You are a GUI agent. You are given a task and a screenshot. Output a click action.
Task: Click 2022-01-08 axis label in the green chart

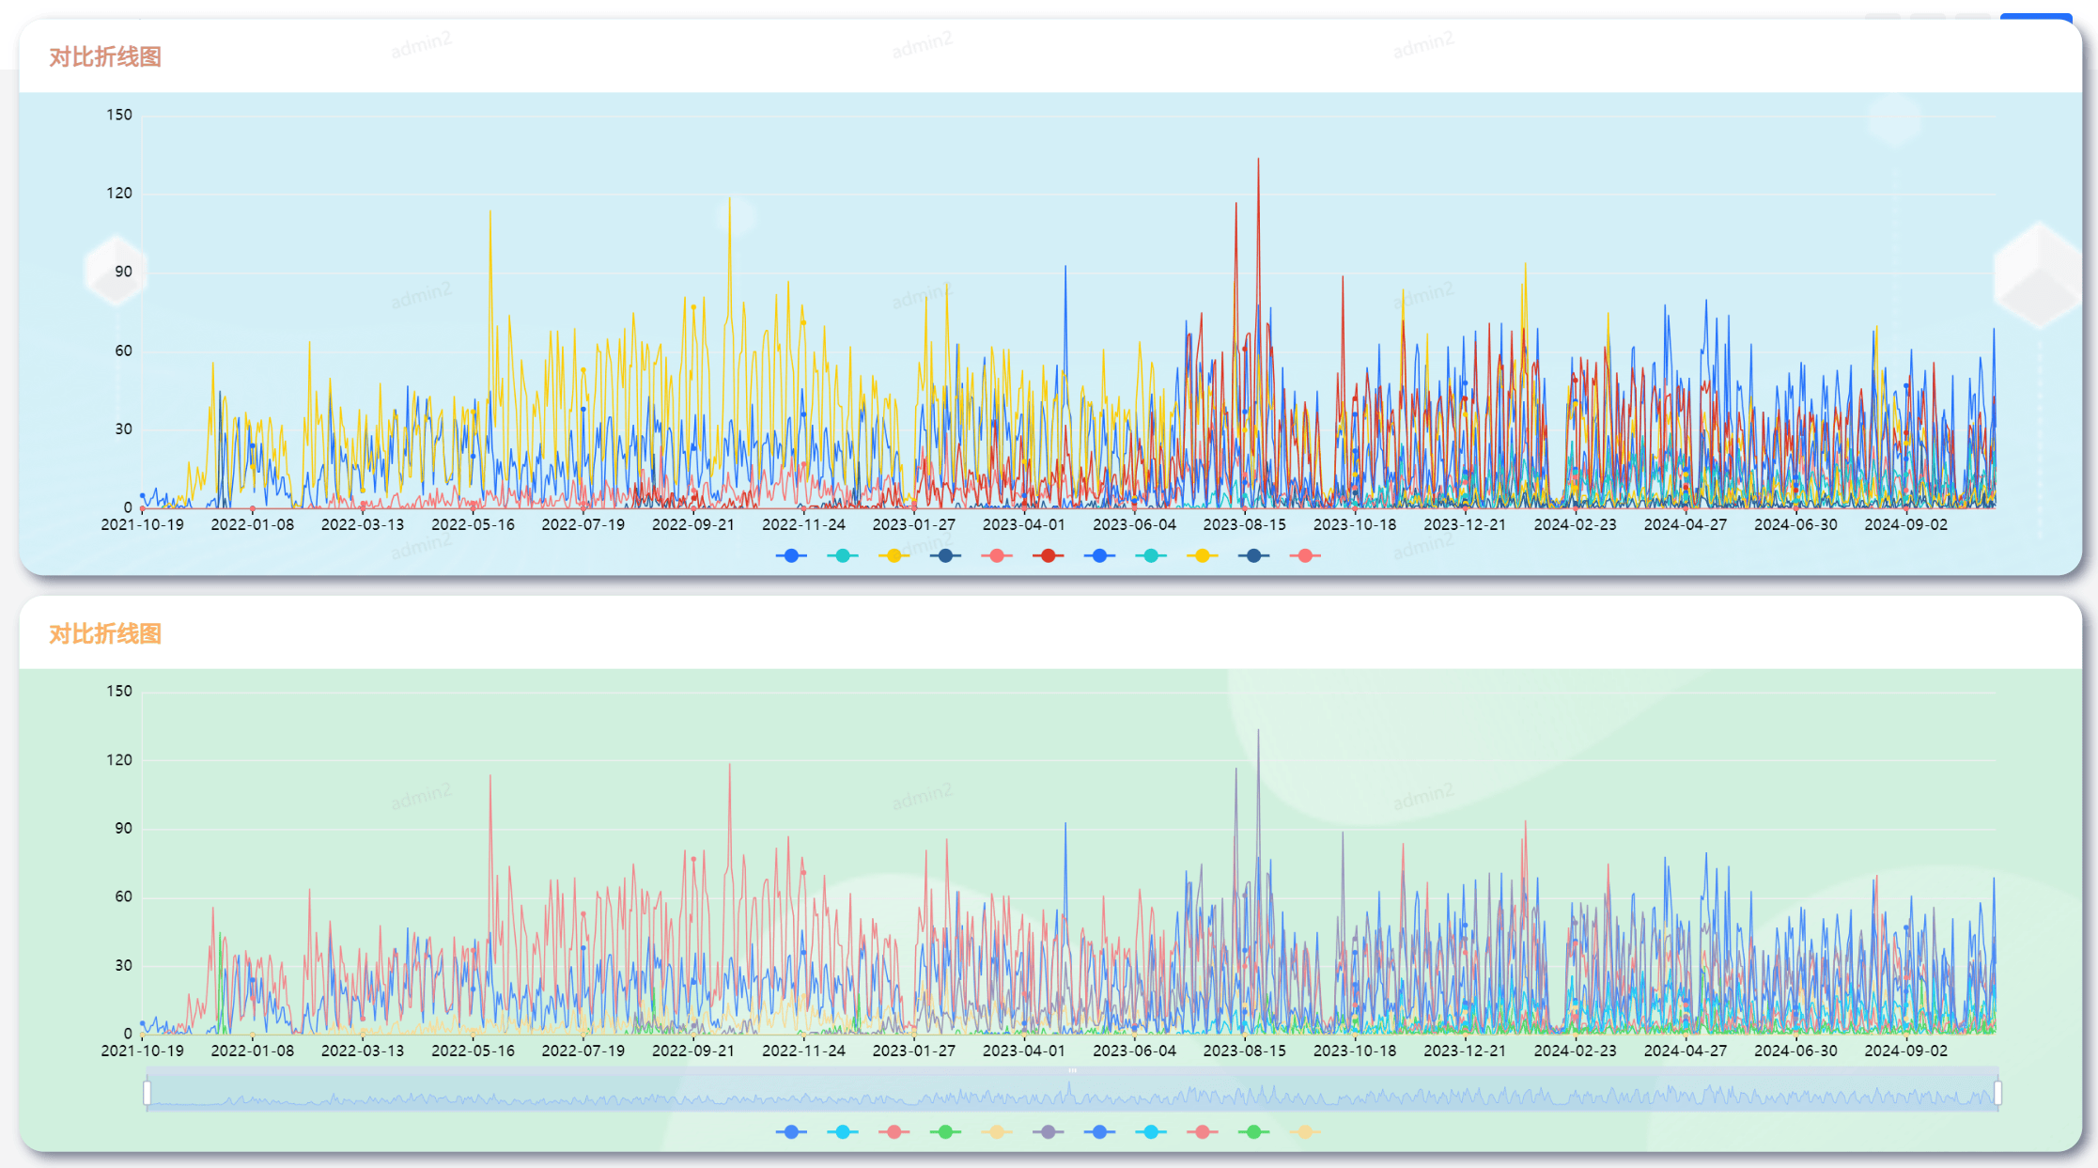tap(253, 1051)
